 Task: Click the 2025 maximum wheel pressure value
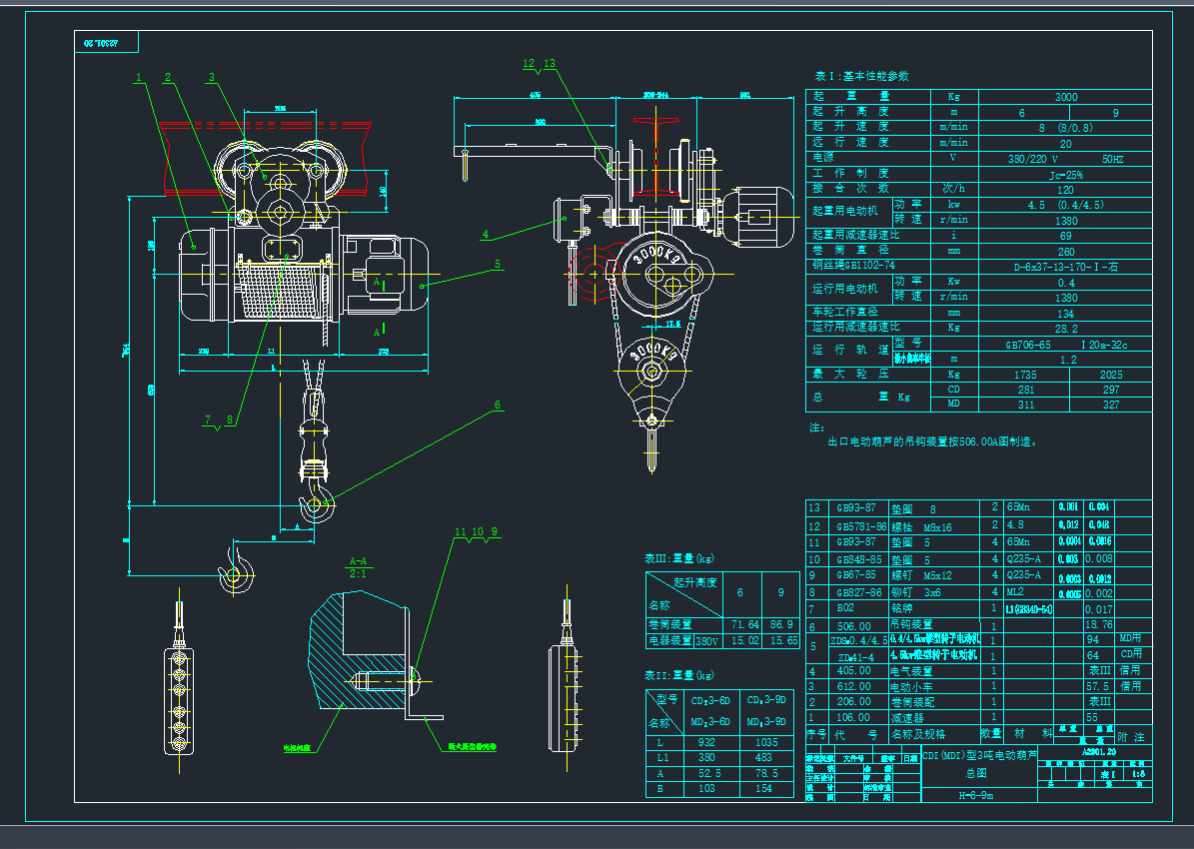(x=1109, y=374)
